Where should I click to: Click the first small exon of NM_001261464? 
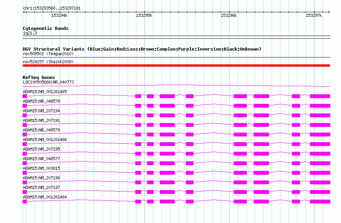[x=25, y=202]
